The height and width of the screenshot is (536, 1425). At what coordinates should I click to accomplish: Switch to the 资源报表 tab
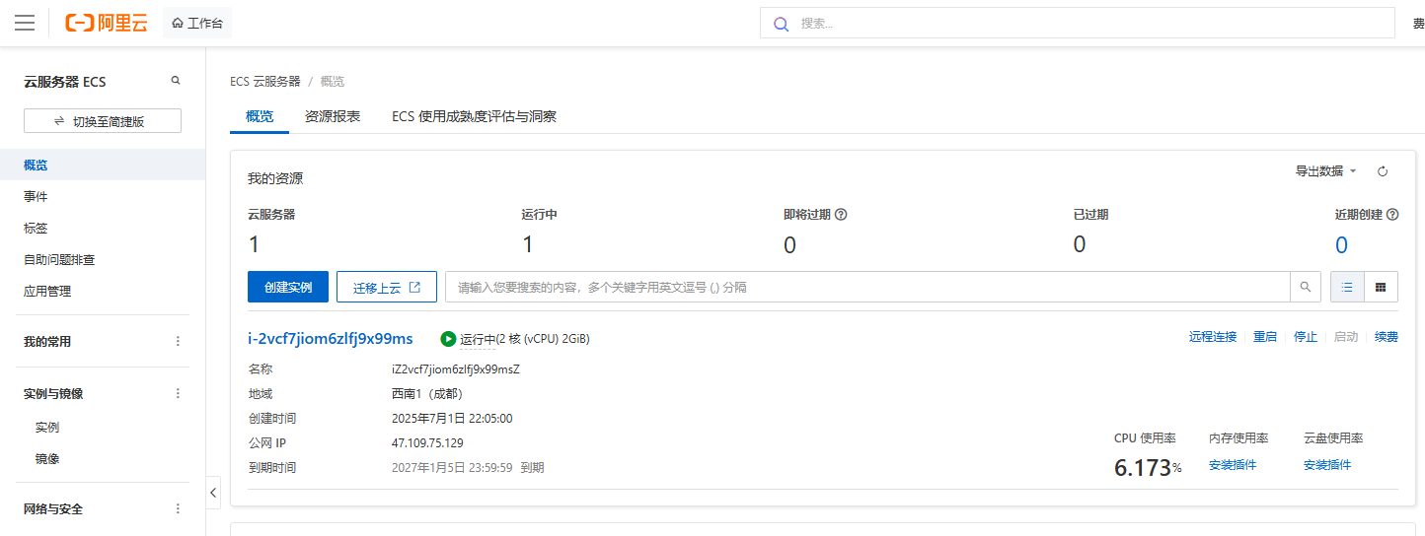coord(333,116)
